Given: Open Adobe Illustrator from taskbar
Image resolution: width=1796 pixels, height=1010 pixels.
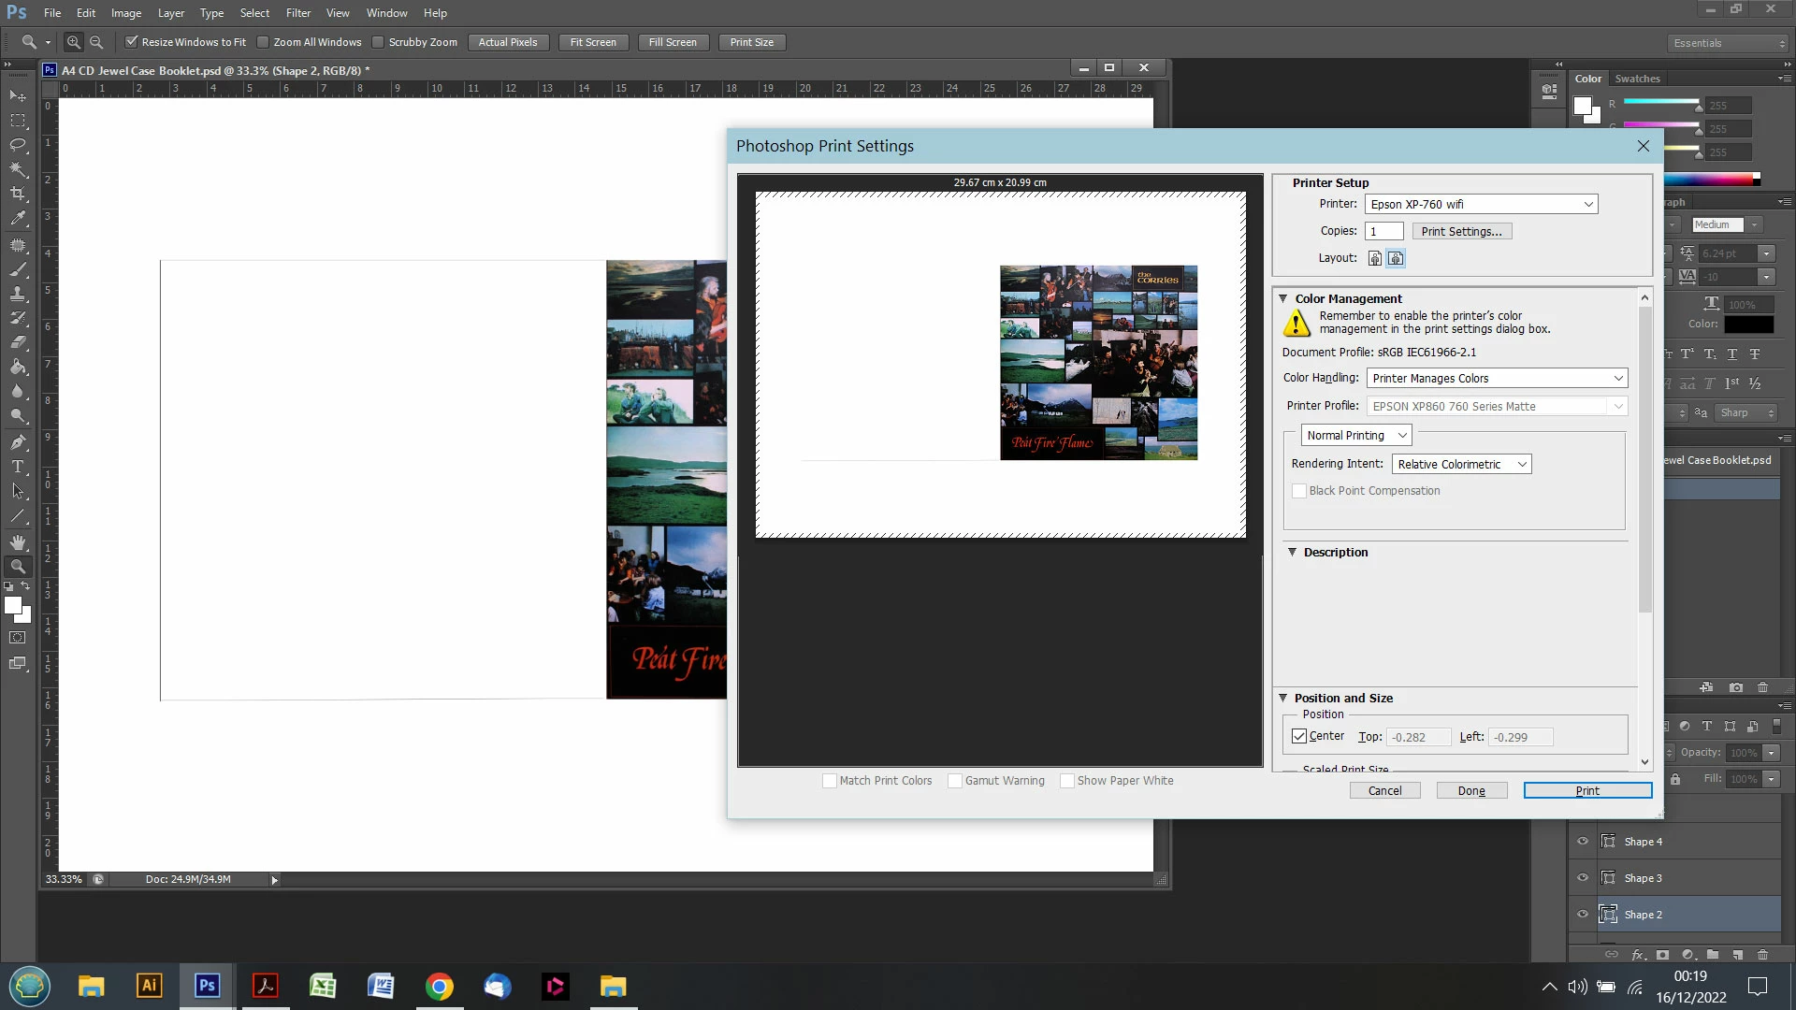Looking at the screenshot, I should (x=149, y=986).
